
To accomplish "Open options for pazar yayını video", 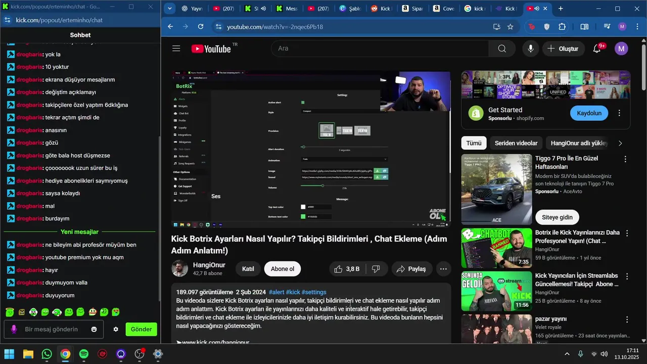I will 627,320.
